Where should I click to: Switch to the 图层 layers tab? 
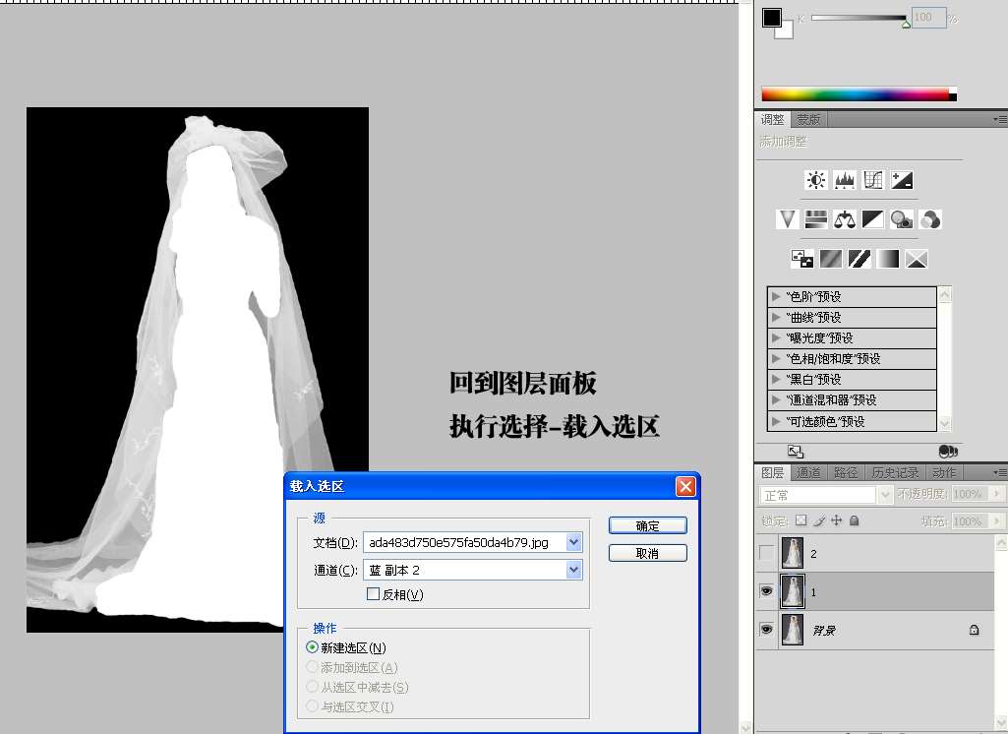point(772,473)
